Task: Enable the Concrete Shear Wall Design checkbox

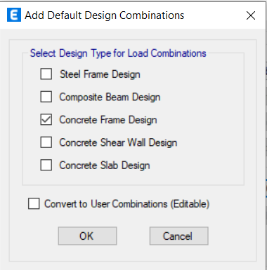Action: (x=46, y=142)
